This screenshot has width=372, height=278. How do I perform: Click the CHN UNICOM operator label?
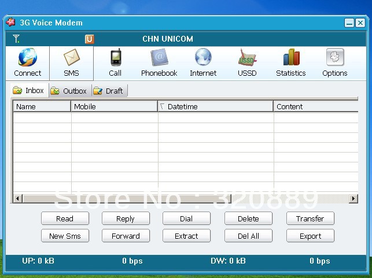168,39
